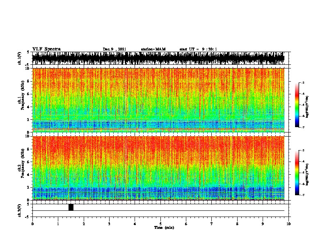
Task: Click the ch.3(V) axis label
Action: tap(20, 210)
